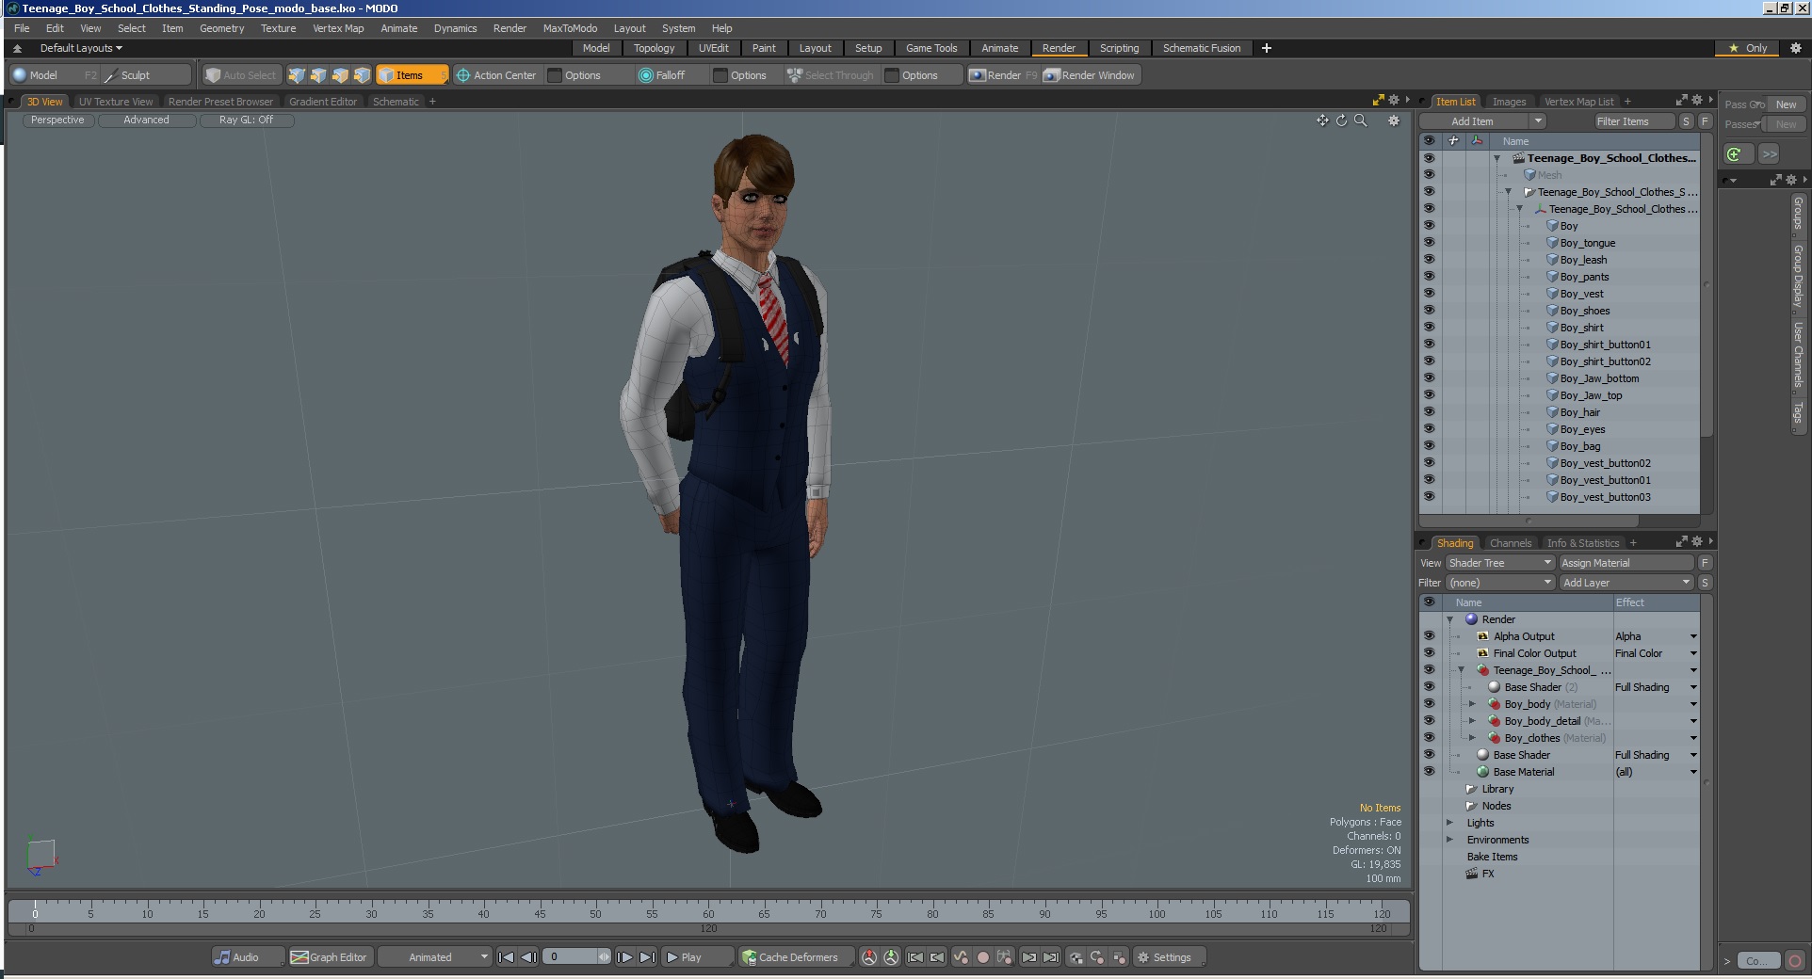The image size is (1812, 979).
Task: Expand Boy_body_detail material group
Action: 1472,721
